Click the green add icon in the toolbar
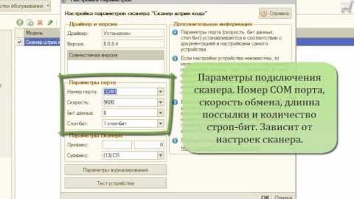The width and height of the screenshot is (354, 199). 20,22
